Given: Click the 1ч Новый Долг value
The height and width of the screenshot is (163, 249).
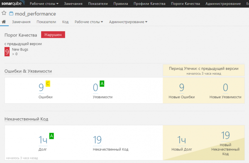Looking at the screenshot, I should [x=181, y=140].
